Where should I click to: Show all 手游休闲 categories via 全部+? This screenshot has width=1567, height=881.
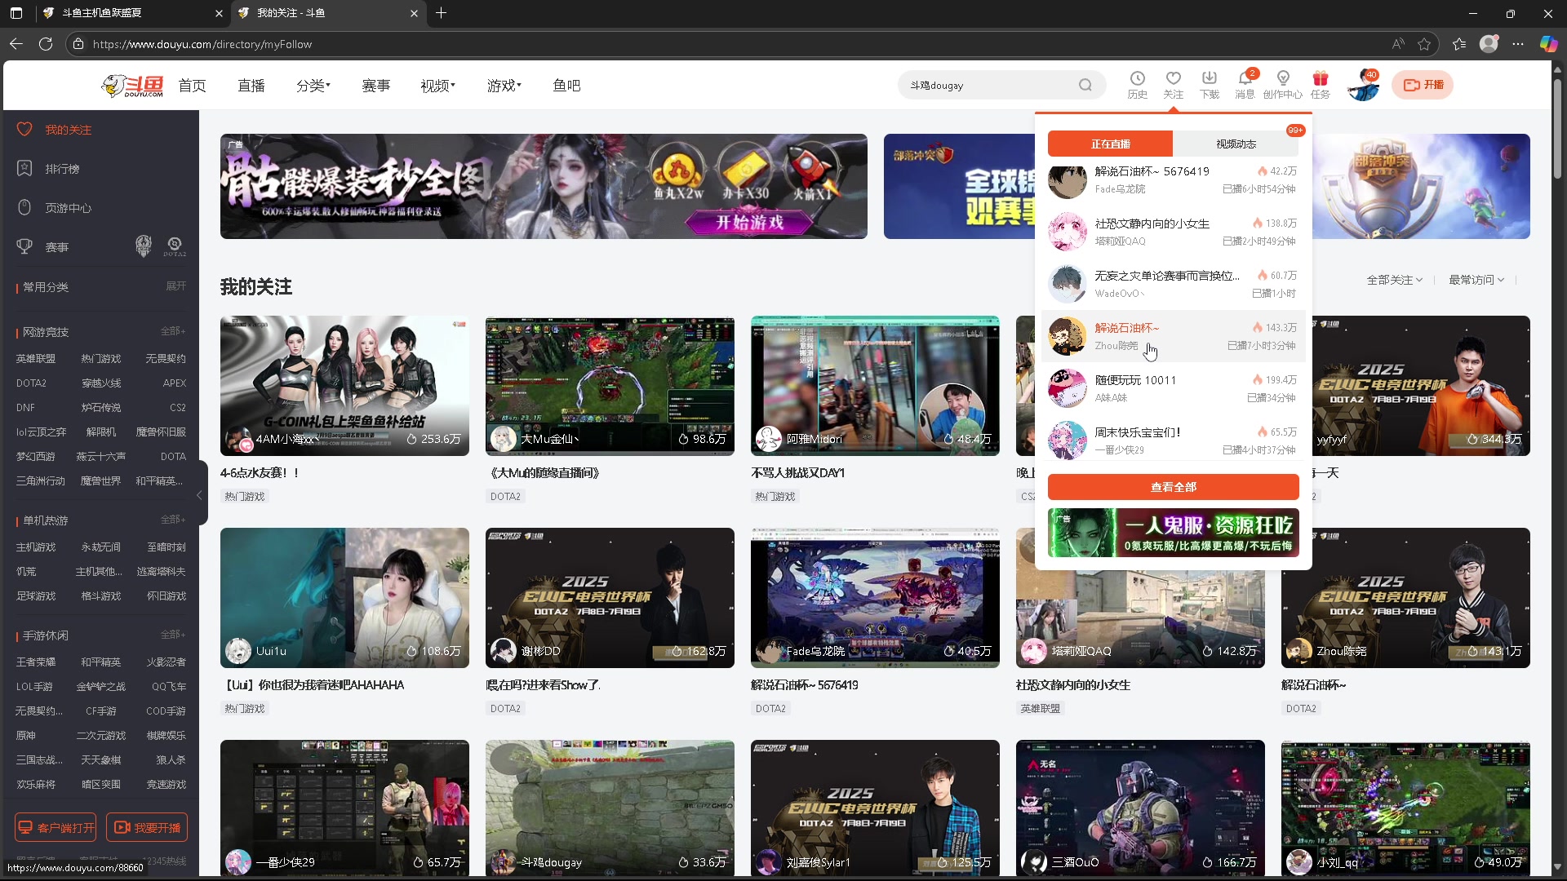pyautogui.click(x=173, y=635)
